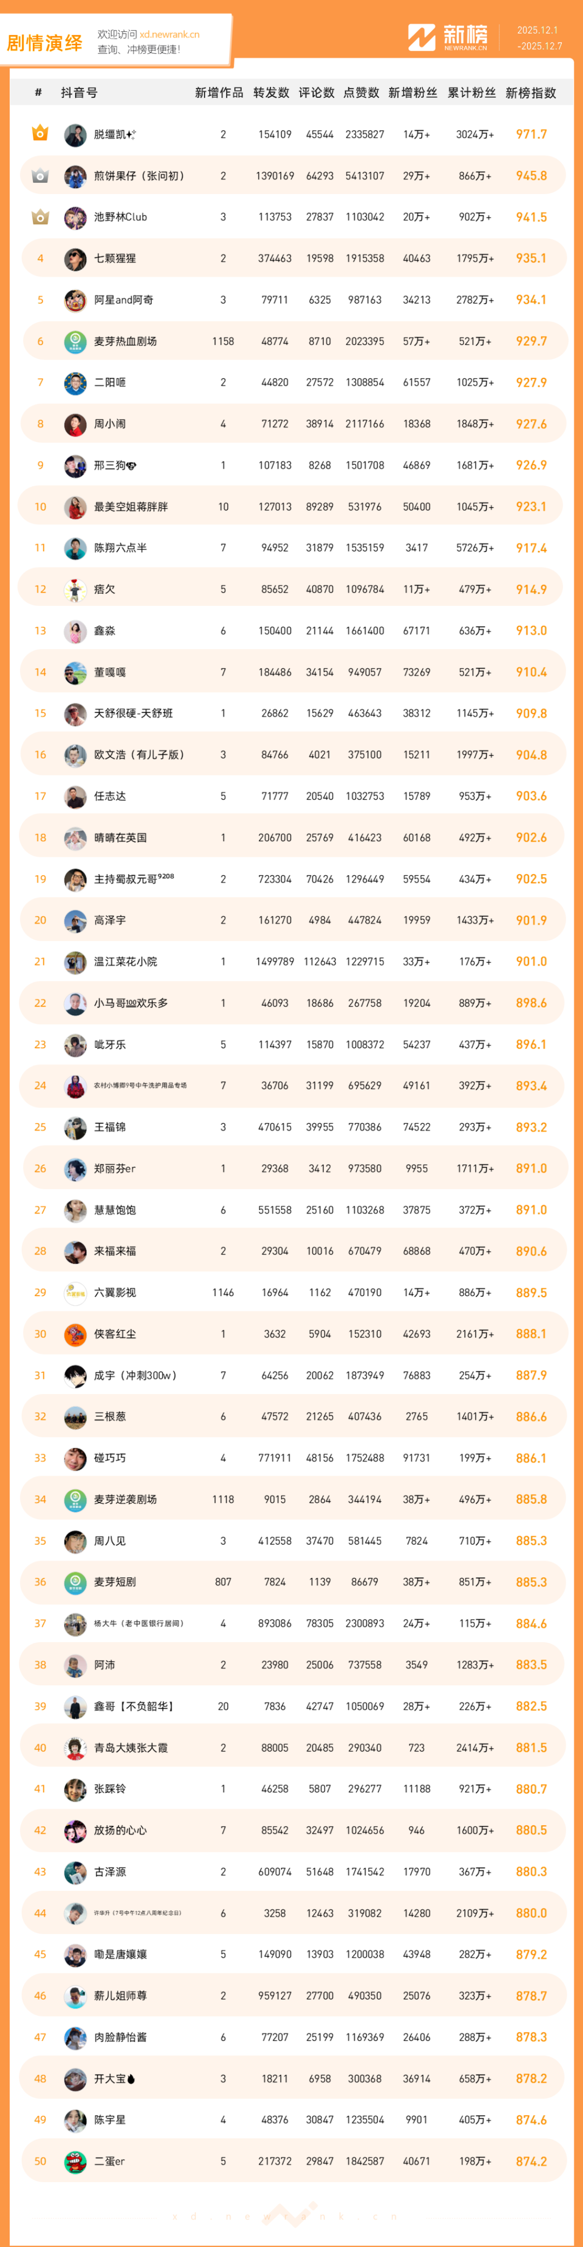Click the 转发数 column header
Image resolution: width=583 pixels, height=2247 pixels.
271,92
